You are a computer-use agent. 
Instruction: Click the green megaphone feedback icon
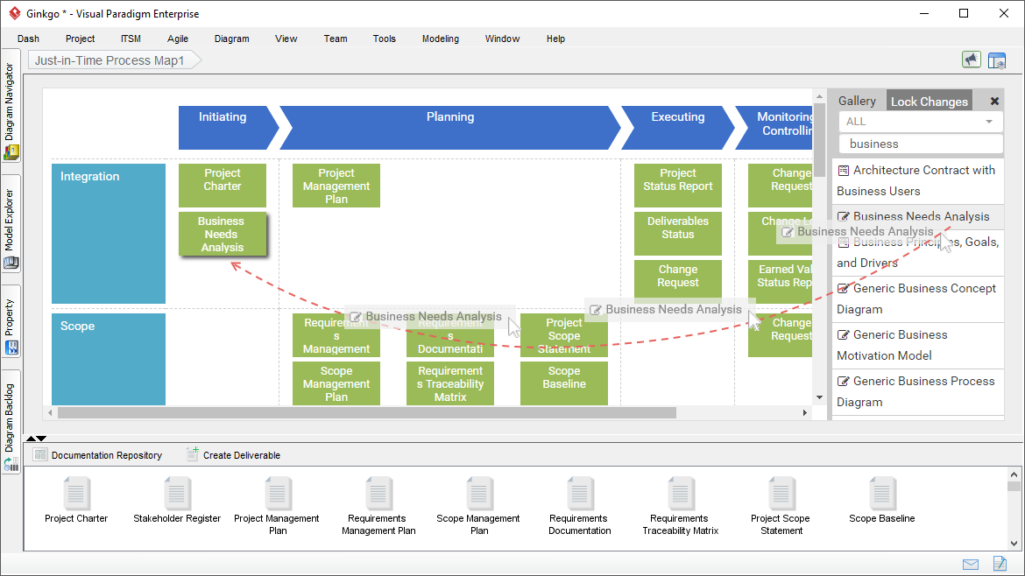(x=972, y=59)
